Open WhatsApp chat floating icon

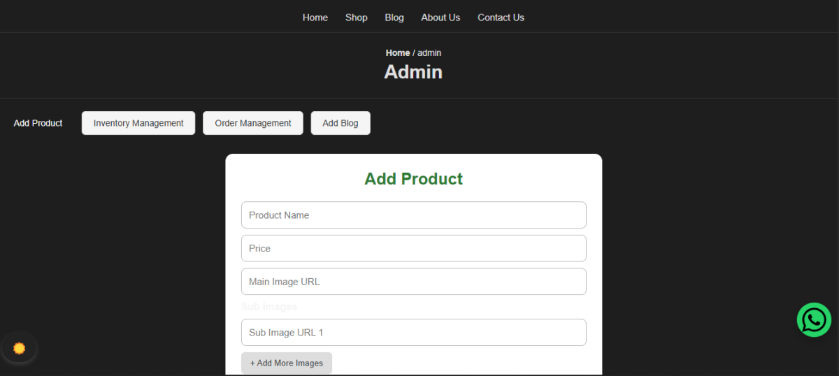click(x=814, y=320)
